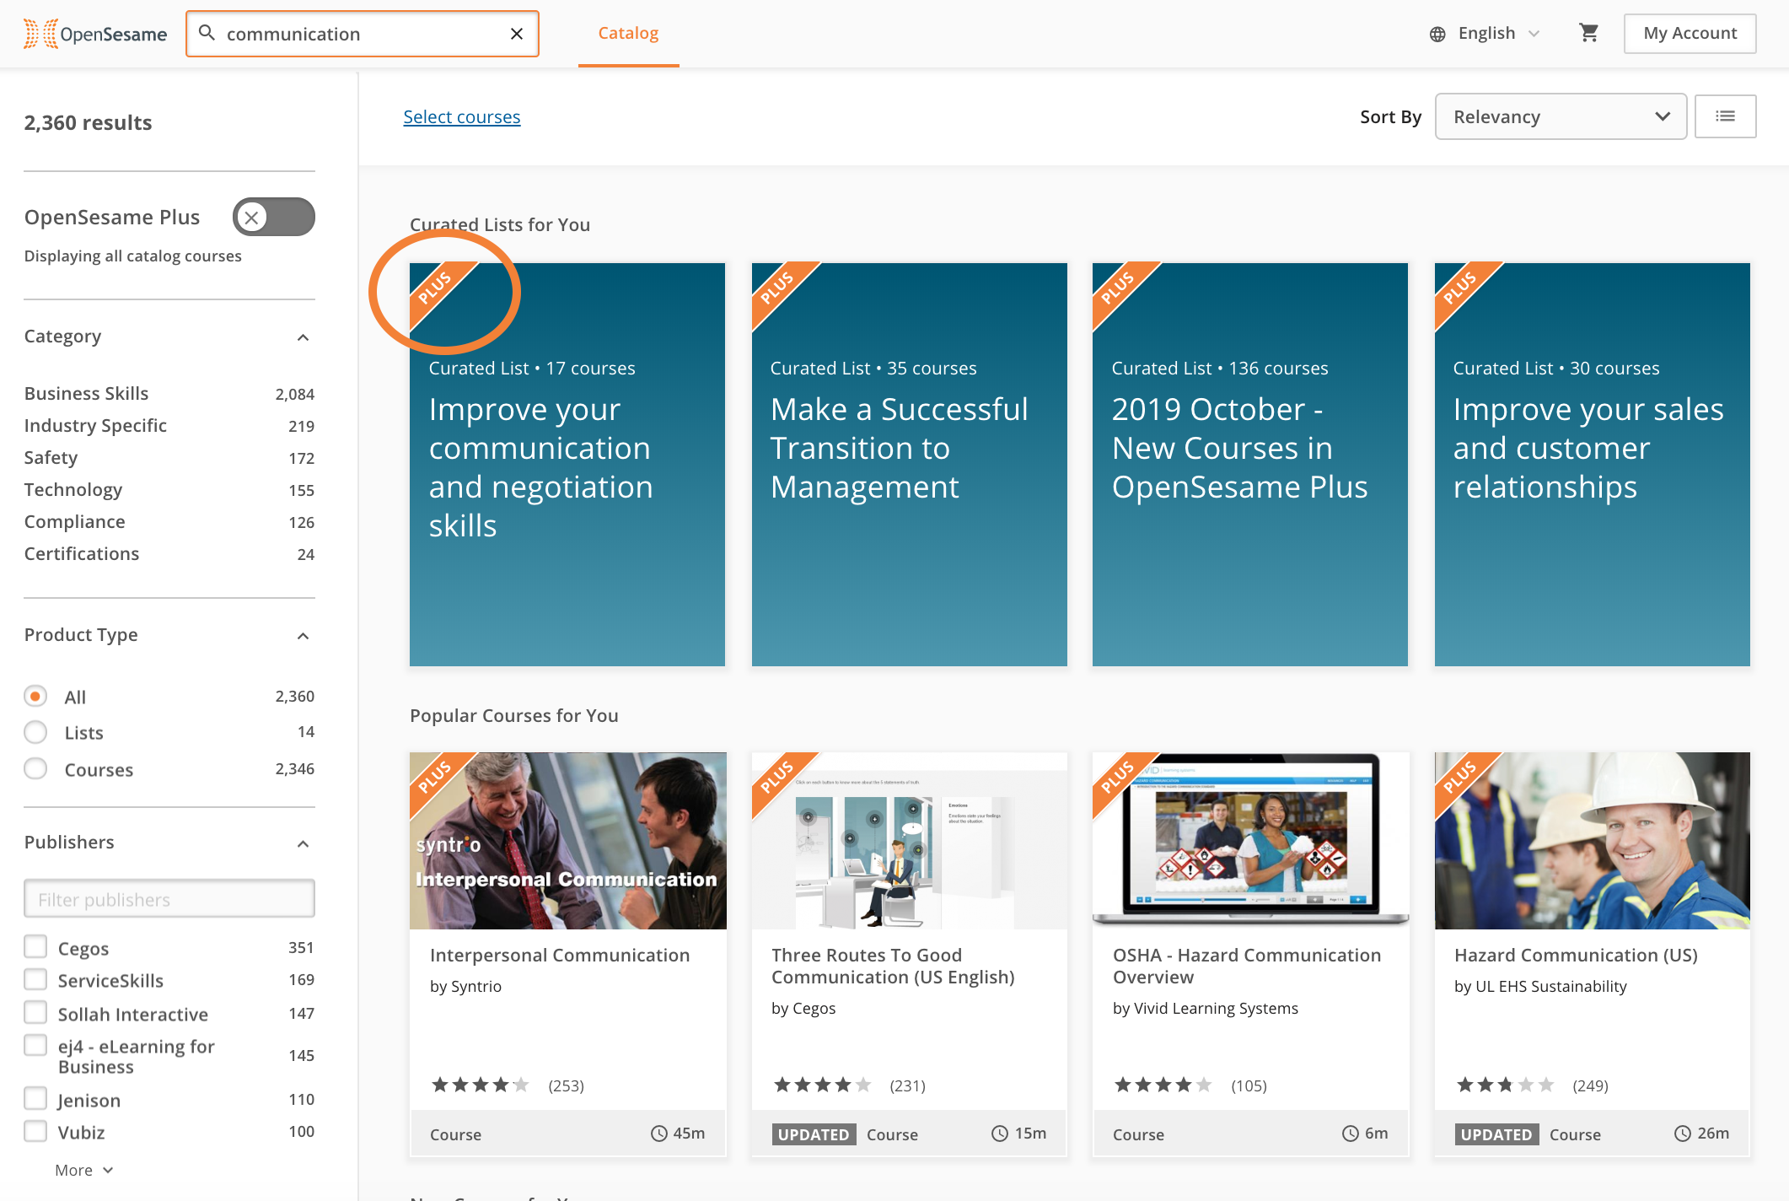
Task: Open Improve your sales and customer relationships list
Action: [1592, 464]
